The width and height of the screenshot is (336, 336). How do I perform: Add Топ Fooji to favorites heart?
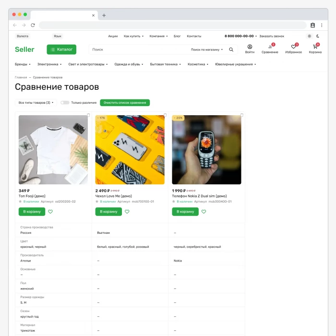pyautogui.click(x=50, y=212)
